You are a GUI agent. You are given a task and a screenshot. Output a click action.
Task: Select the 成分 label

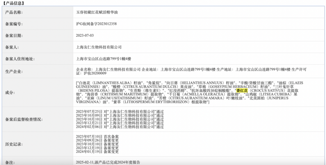[x=10, y=93]
